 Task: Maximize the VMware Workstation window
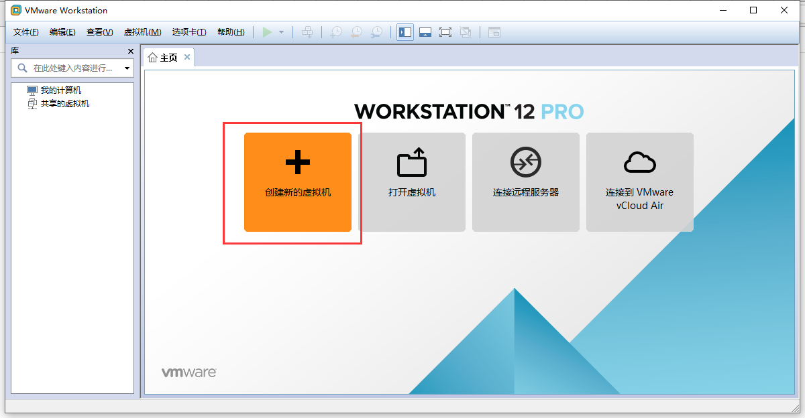[753, 10]
